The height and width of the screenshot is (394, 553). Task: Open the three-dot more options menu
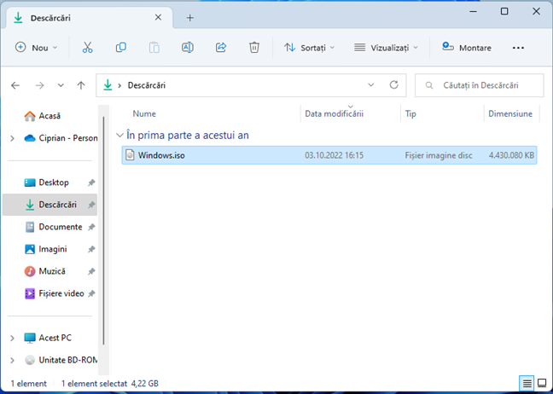click(518, 48)
